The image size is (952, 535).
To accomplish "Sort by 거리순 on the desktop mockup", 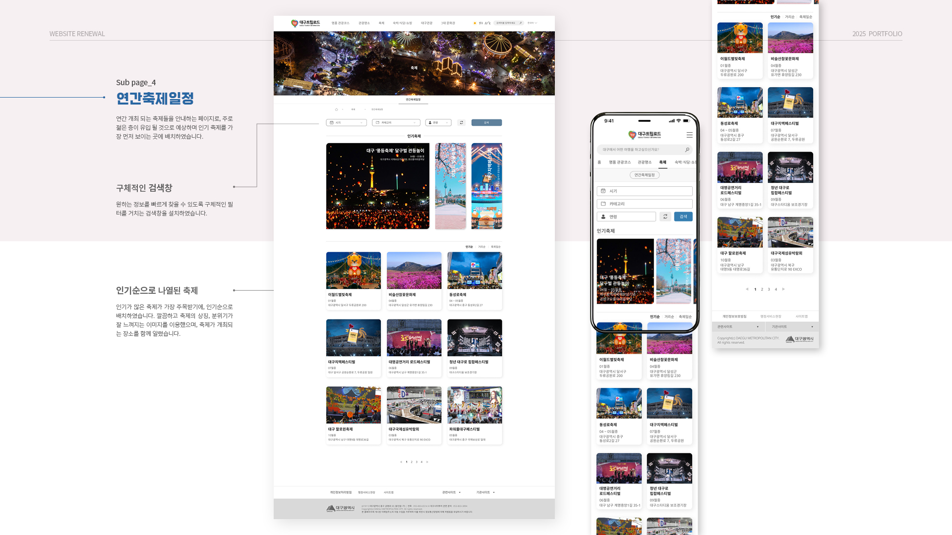I will 482,247.
